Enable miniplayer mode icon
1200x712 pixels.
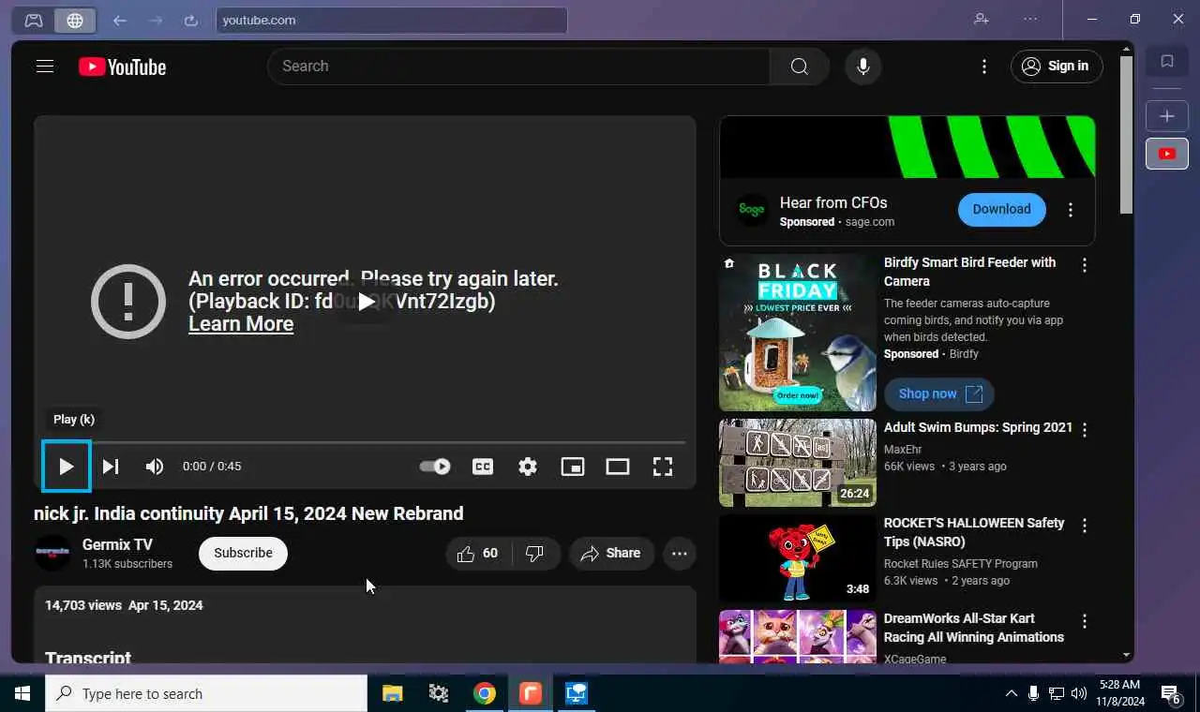573,466
